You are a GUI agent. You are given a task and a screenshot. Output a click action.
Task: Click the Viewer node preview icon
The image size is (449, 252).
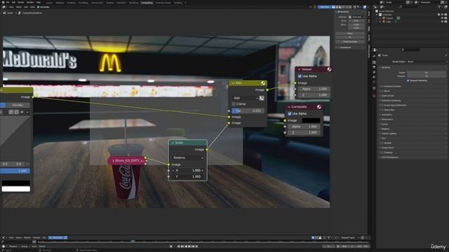pos(329,69)
